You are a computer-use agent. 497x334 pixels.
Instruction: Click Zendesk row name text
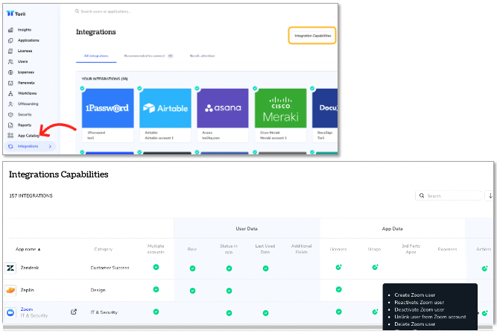point(30,268)
